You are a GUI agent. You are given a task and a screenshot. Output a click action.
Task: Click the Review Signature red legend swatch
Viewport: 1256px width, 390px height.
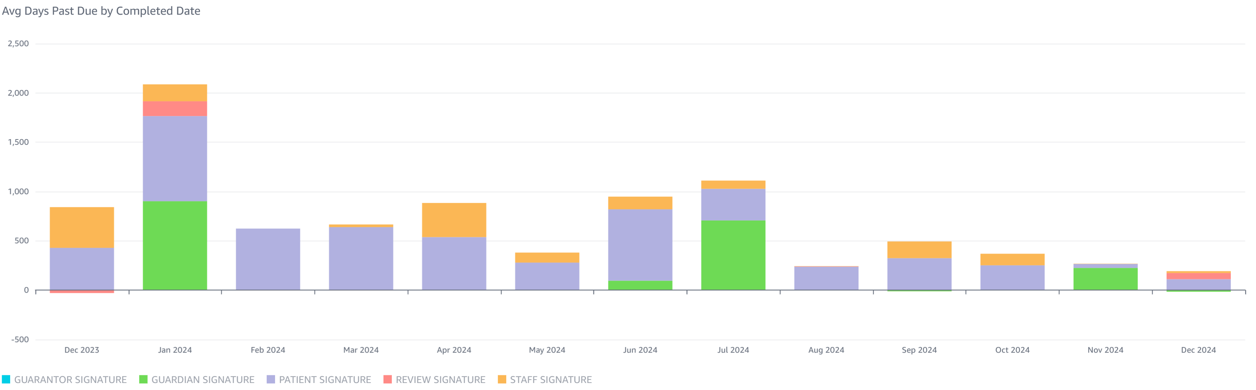pyautogui.click(x=388, y=379)
